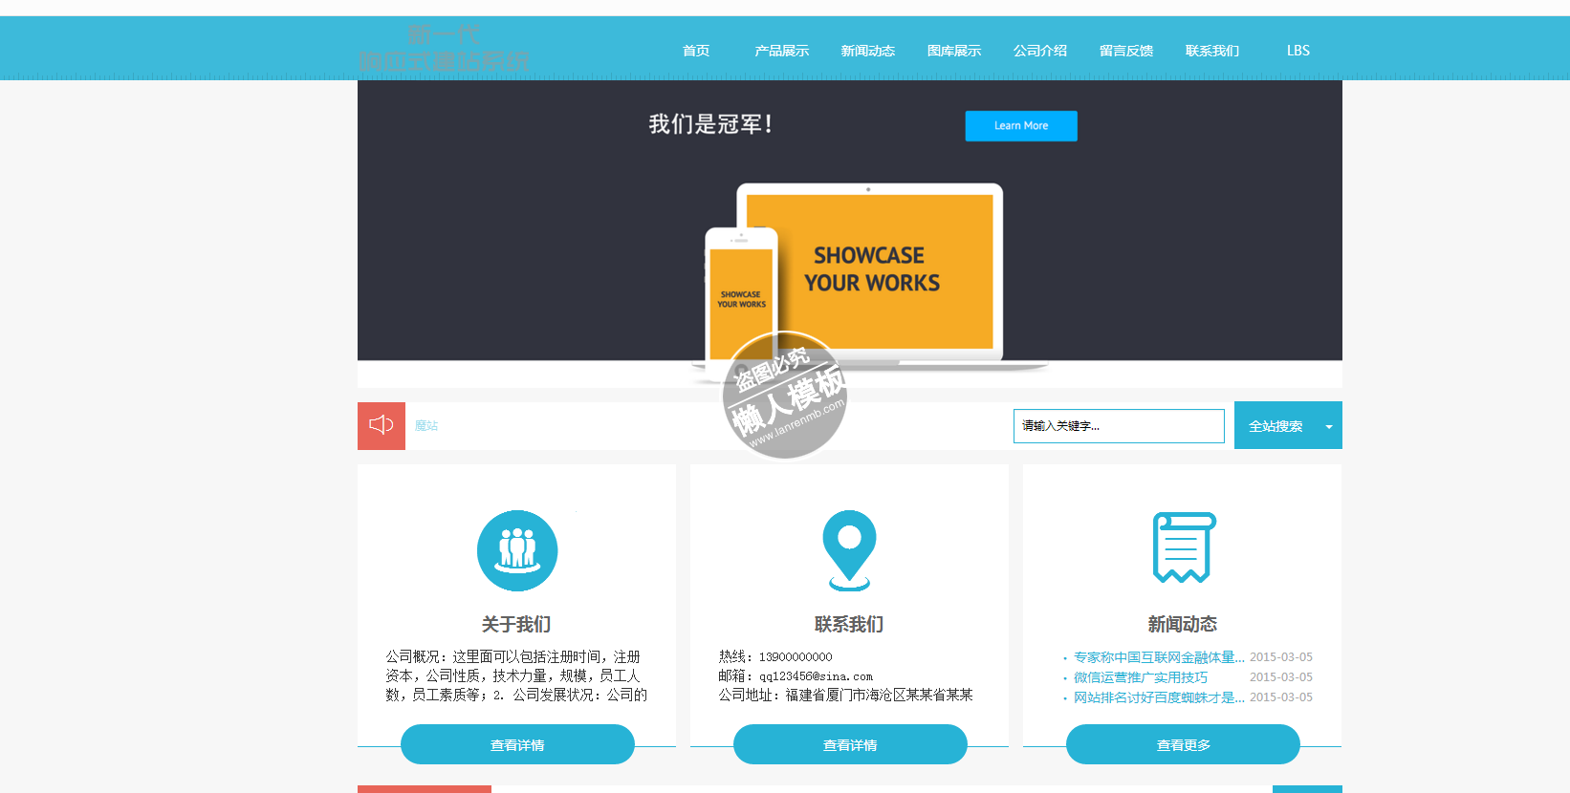Click the email qq123456@sina.com text
The height and width of the screenshot is (793, 1570).
[816, 676]
